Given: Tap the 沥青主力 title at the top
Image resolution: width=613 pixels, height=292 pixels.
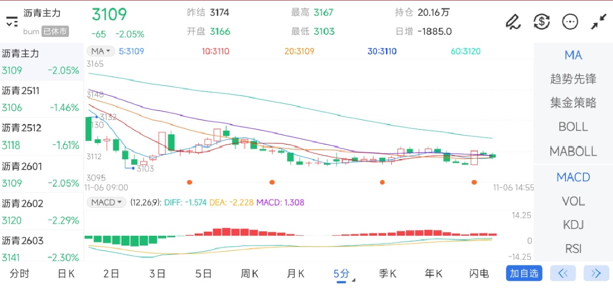Looking at the screenshot, I should coord(41,13).
